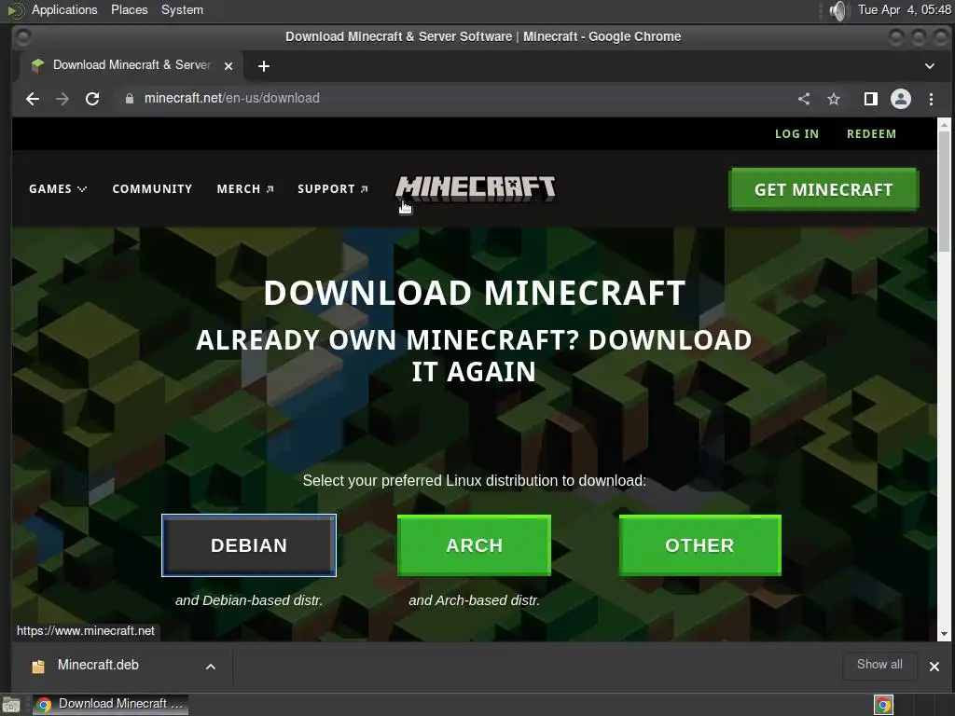Open the Places menu
Viewport: 955px width, 716px height.
tap(129, 9)
